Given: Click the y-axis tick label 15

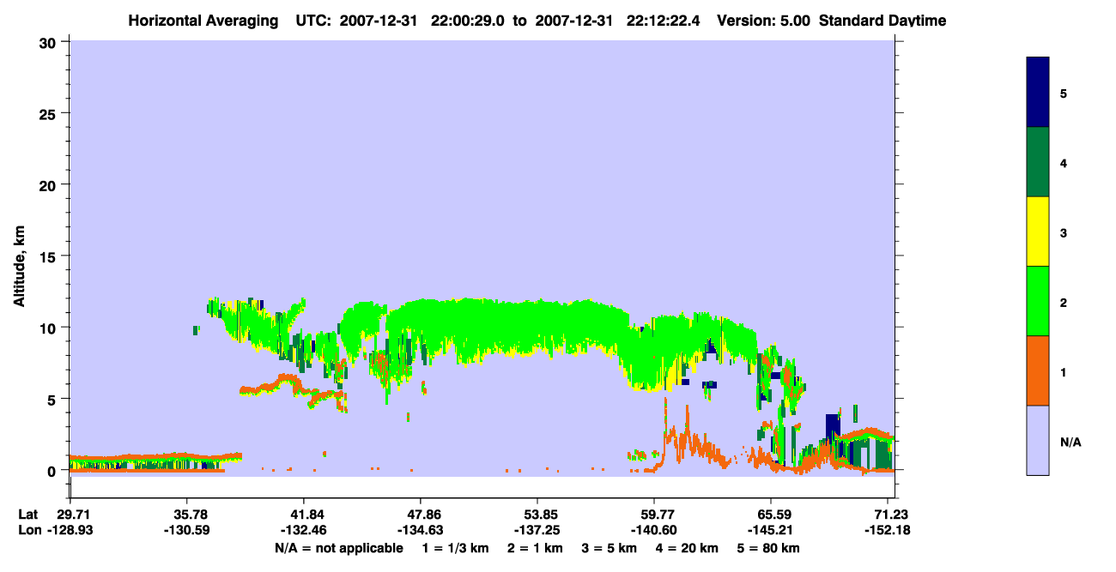Looking at the screenshot, I should coord(50,256).
